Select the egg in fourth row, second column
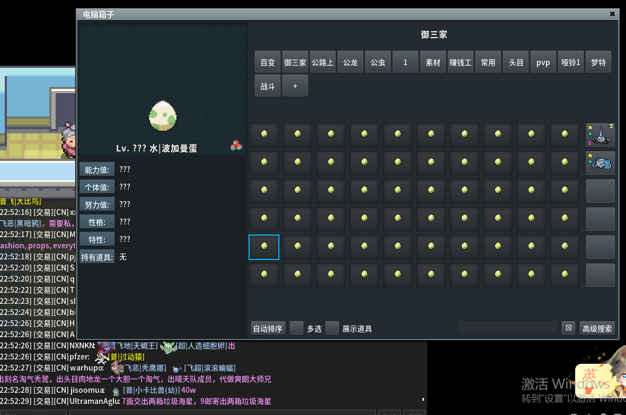The image size is (626, 415). 297,219
